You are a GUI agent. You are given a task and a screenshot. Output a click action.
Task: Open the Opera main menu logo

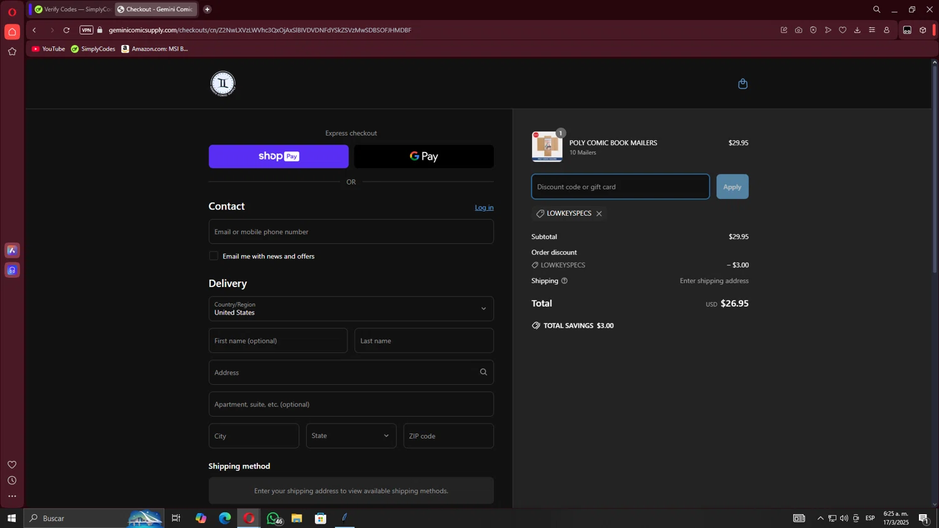pos(12,12)
